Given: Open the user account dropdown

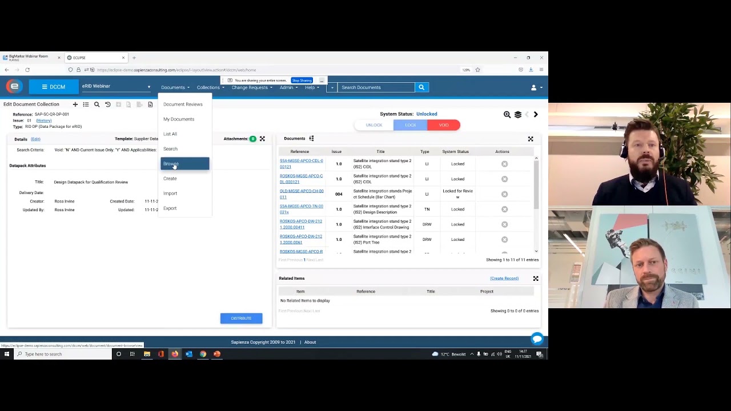Looking at the screenshot, I should pyautogui.click(x=537, y=87).
